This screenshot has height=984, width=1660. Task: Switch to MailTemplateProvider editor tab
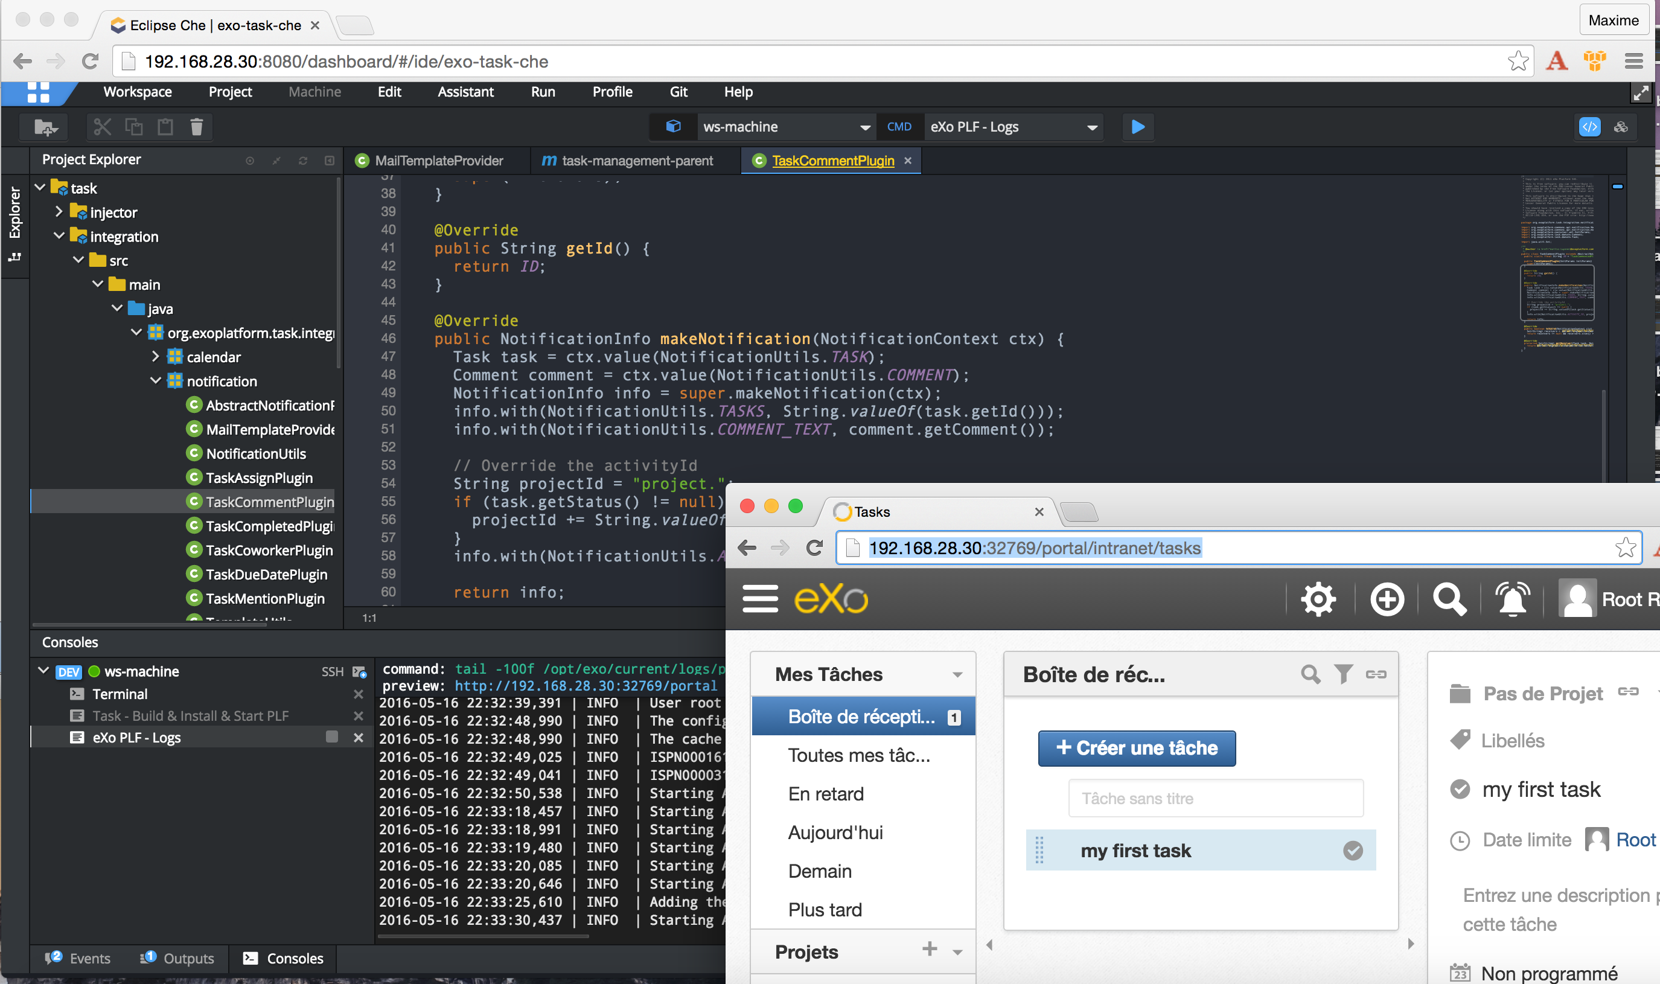(x=438, y=161)
